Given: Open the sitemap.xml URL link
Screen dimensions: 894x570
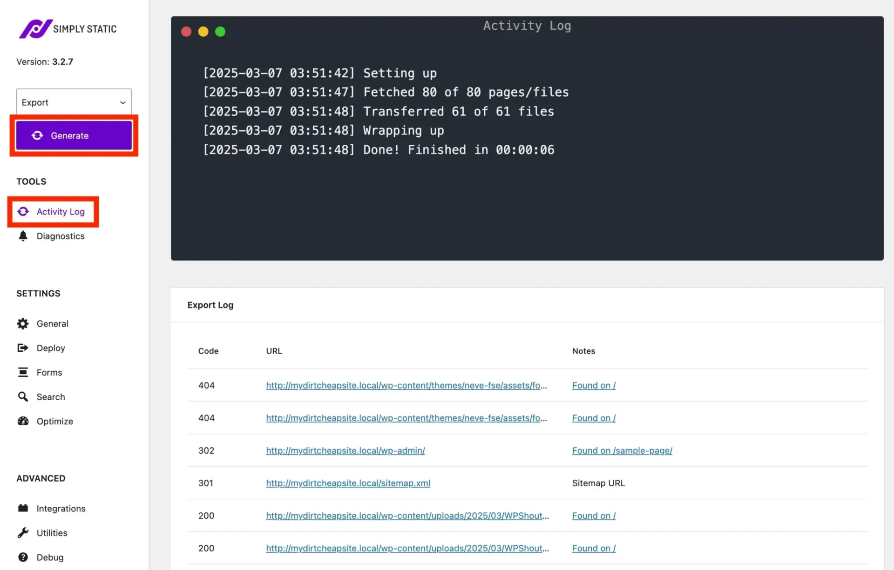Looking at the screenshot, I should click(x=348, y=483).
